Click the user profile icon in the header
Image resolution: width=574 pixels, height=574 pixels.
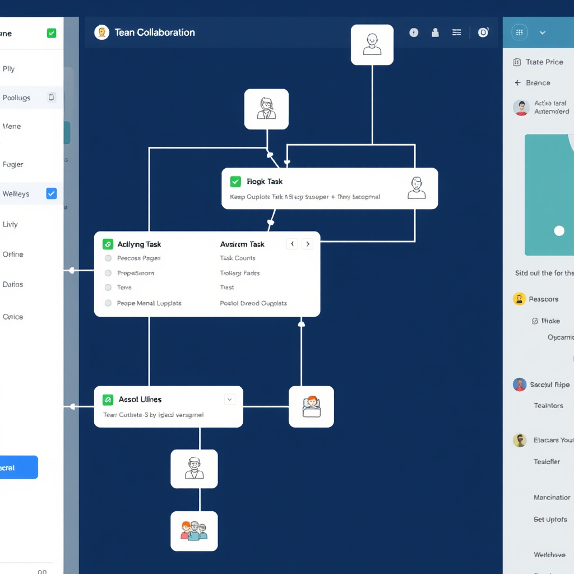pyautogui.click(x=435, y=33)
